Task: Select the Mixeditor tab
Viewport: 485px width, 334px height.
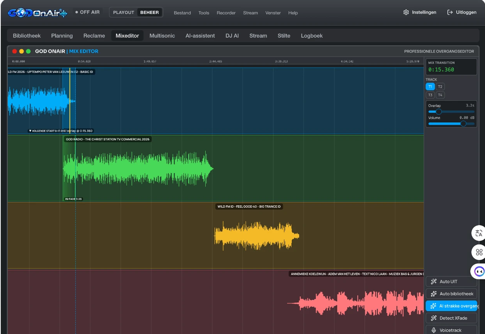Action: point(127,36)
